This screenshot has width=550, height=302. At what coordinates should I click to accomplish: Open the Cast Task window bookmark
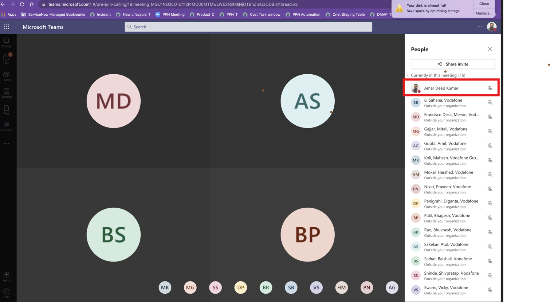(x=262, y=15)
